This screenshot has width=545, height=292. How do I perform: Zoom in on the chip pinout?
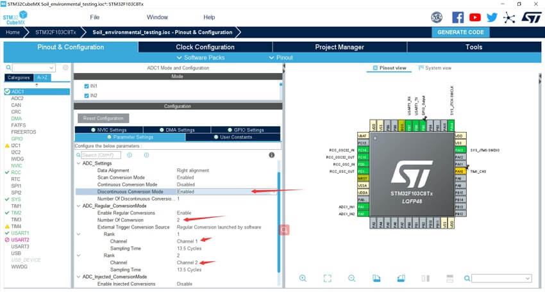click(x=303, y=278)
